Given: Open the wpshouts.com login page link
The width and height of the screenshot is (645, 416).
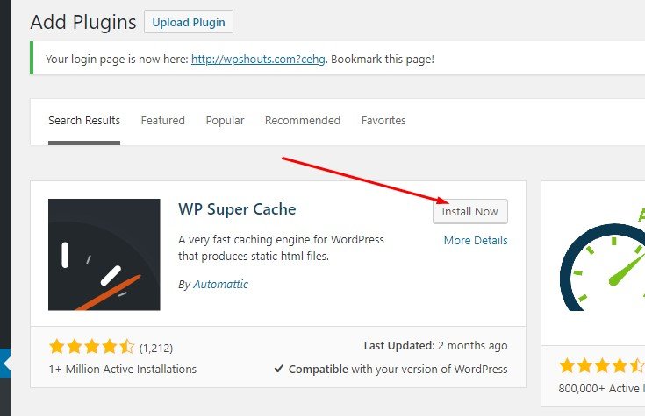Looking at the screenshot, I should pyautogui.click(x=258, y=60).
